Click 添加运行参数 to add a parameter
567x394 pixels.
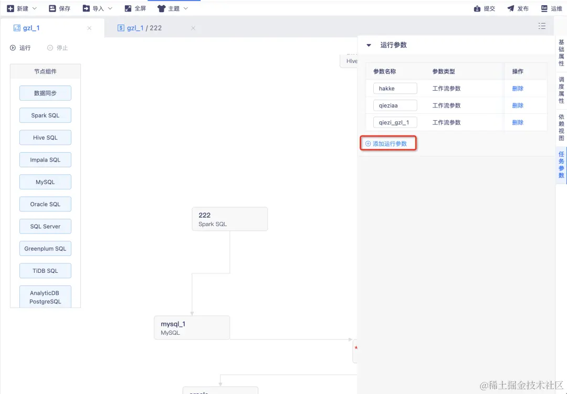tap(386, 144)
